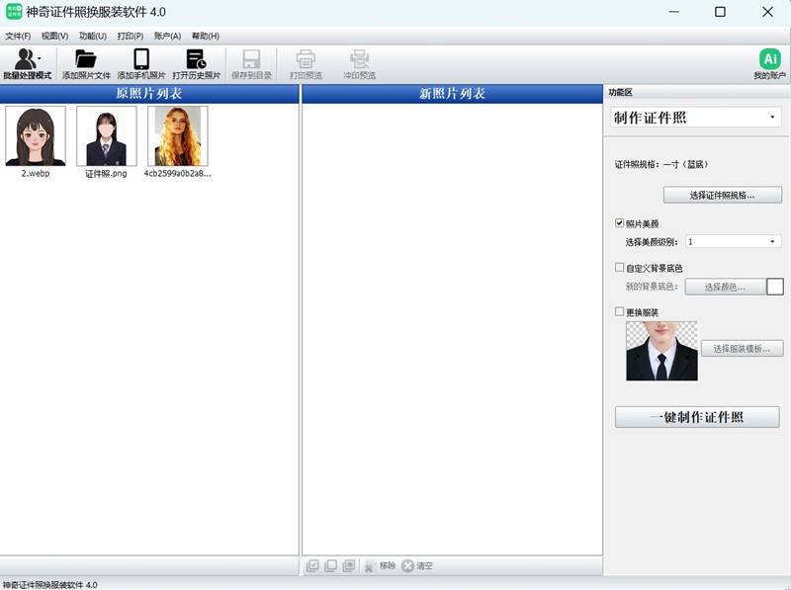Open the 功能(U) menu

coord(92,36)
